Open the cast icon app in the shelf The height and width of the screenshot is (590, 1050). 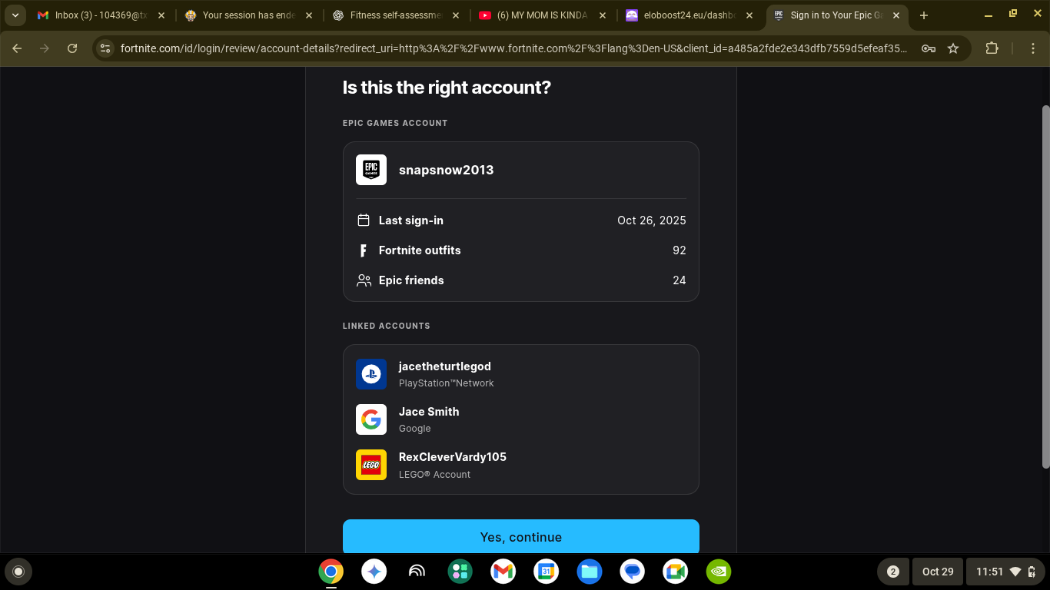417,572
